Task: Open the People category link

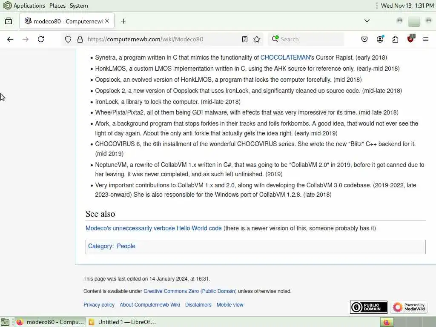Action: click(x=126, y=246)
